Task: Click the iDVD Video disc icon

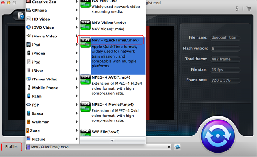Action: point(29,27)
